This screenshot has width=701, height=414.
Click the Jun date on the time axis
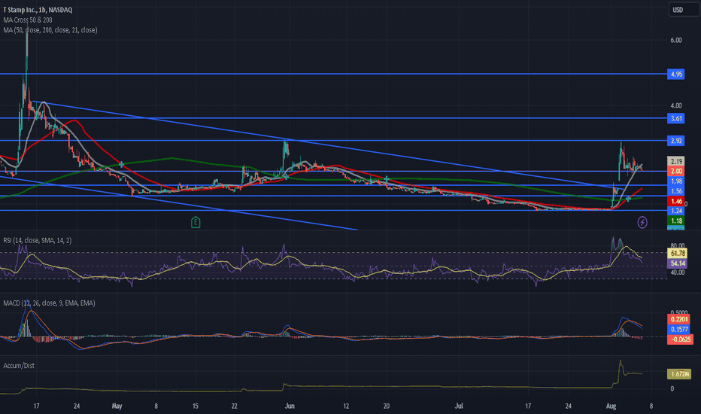[x=290, y=406]
